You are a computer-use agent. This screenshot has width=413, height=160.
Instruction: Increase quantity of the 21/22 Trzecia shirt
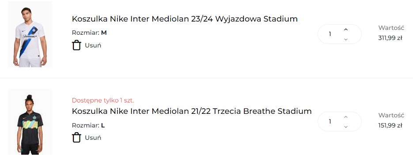pyautogui.click(x=346, y=117)
